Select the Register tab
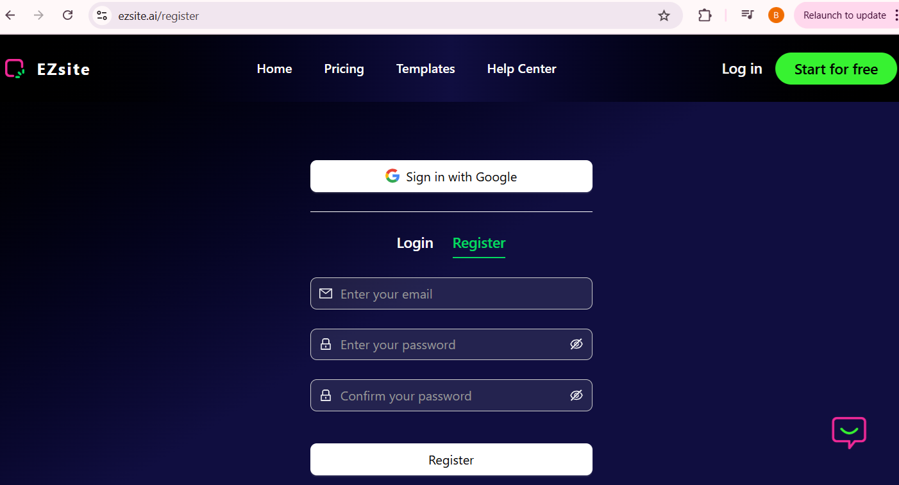Screen dimensions: 899x485 pyautogui.click(x=479, y=243)
